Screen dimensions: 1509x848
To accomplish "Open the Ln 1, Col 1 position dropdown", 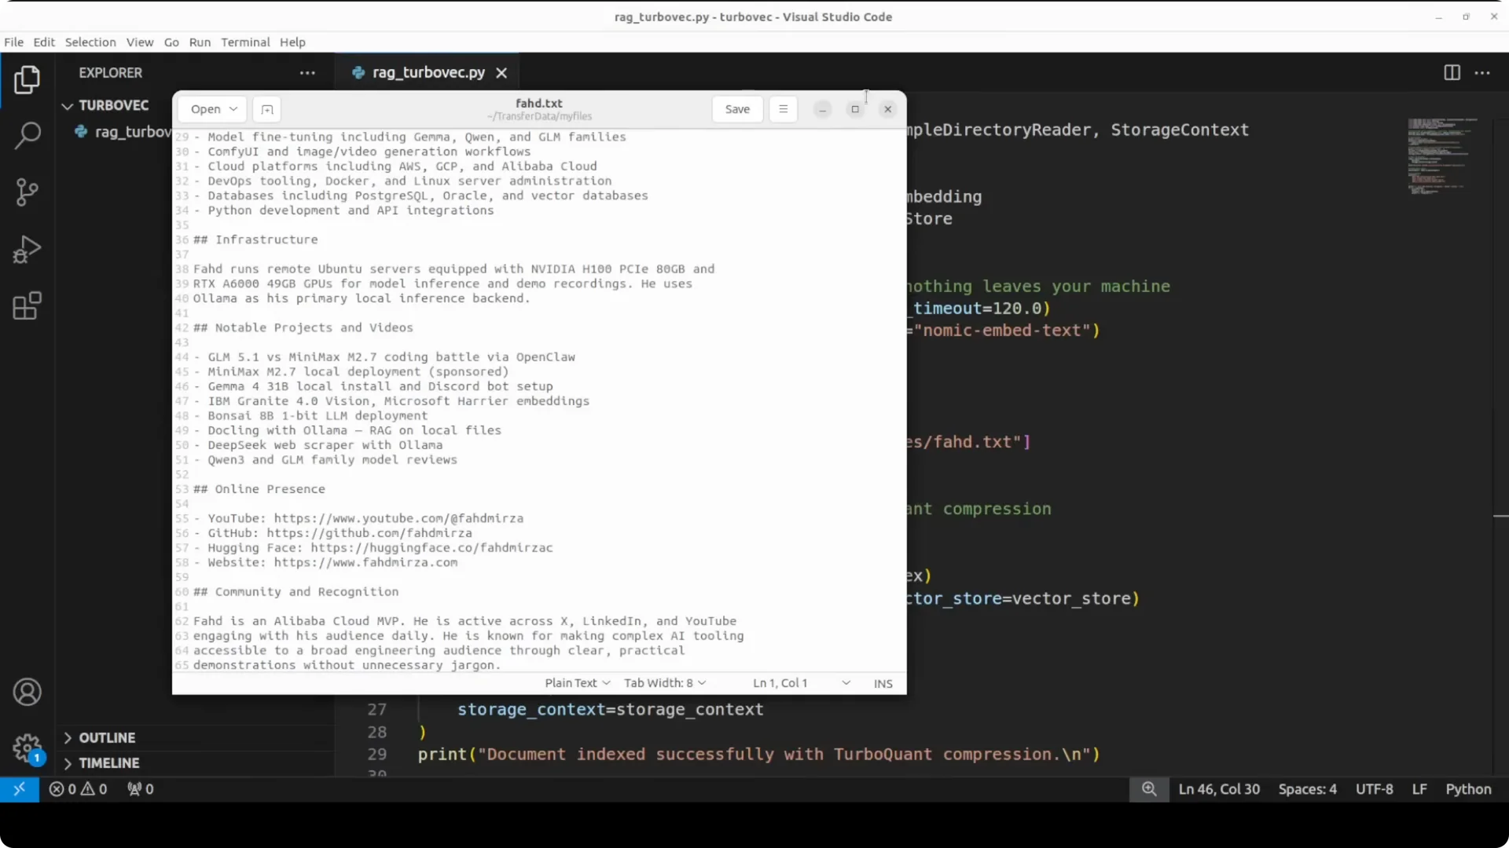I will 802,683.
